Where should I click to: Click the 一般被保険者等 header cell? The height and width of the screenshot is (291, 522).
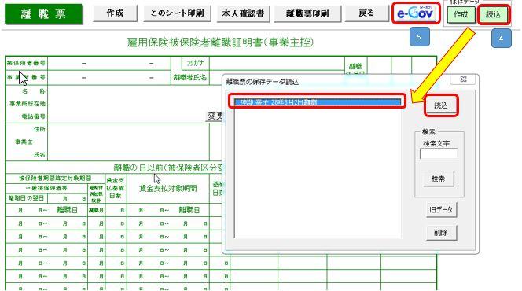point(46,188)
